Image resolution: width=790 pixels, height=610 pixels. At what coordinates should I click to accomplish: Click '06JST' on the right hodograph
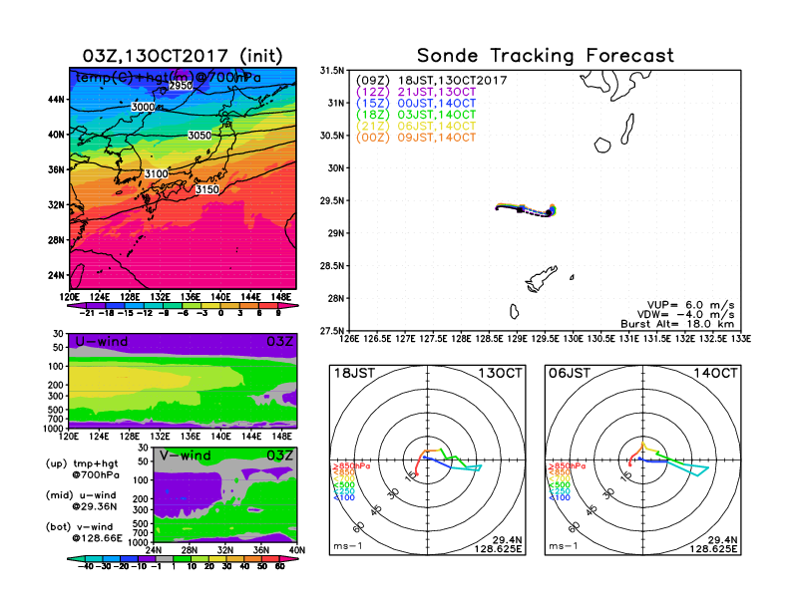570,374
